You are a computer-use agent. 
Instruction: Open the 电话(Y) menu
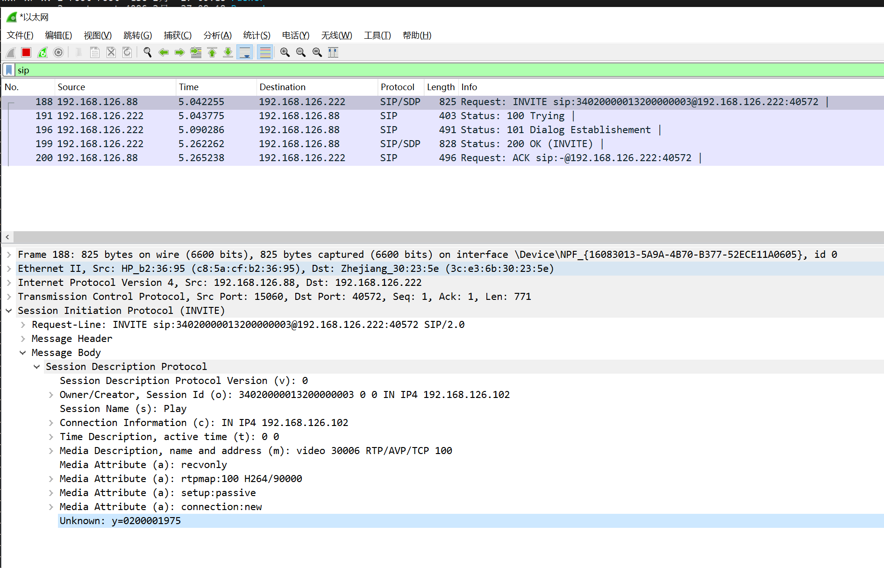(295, 35)
